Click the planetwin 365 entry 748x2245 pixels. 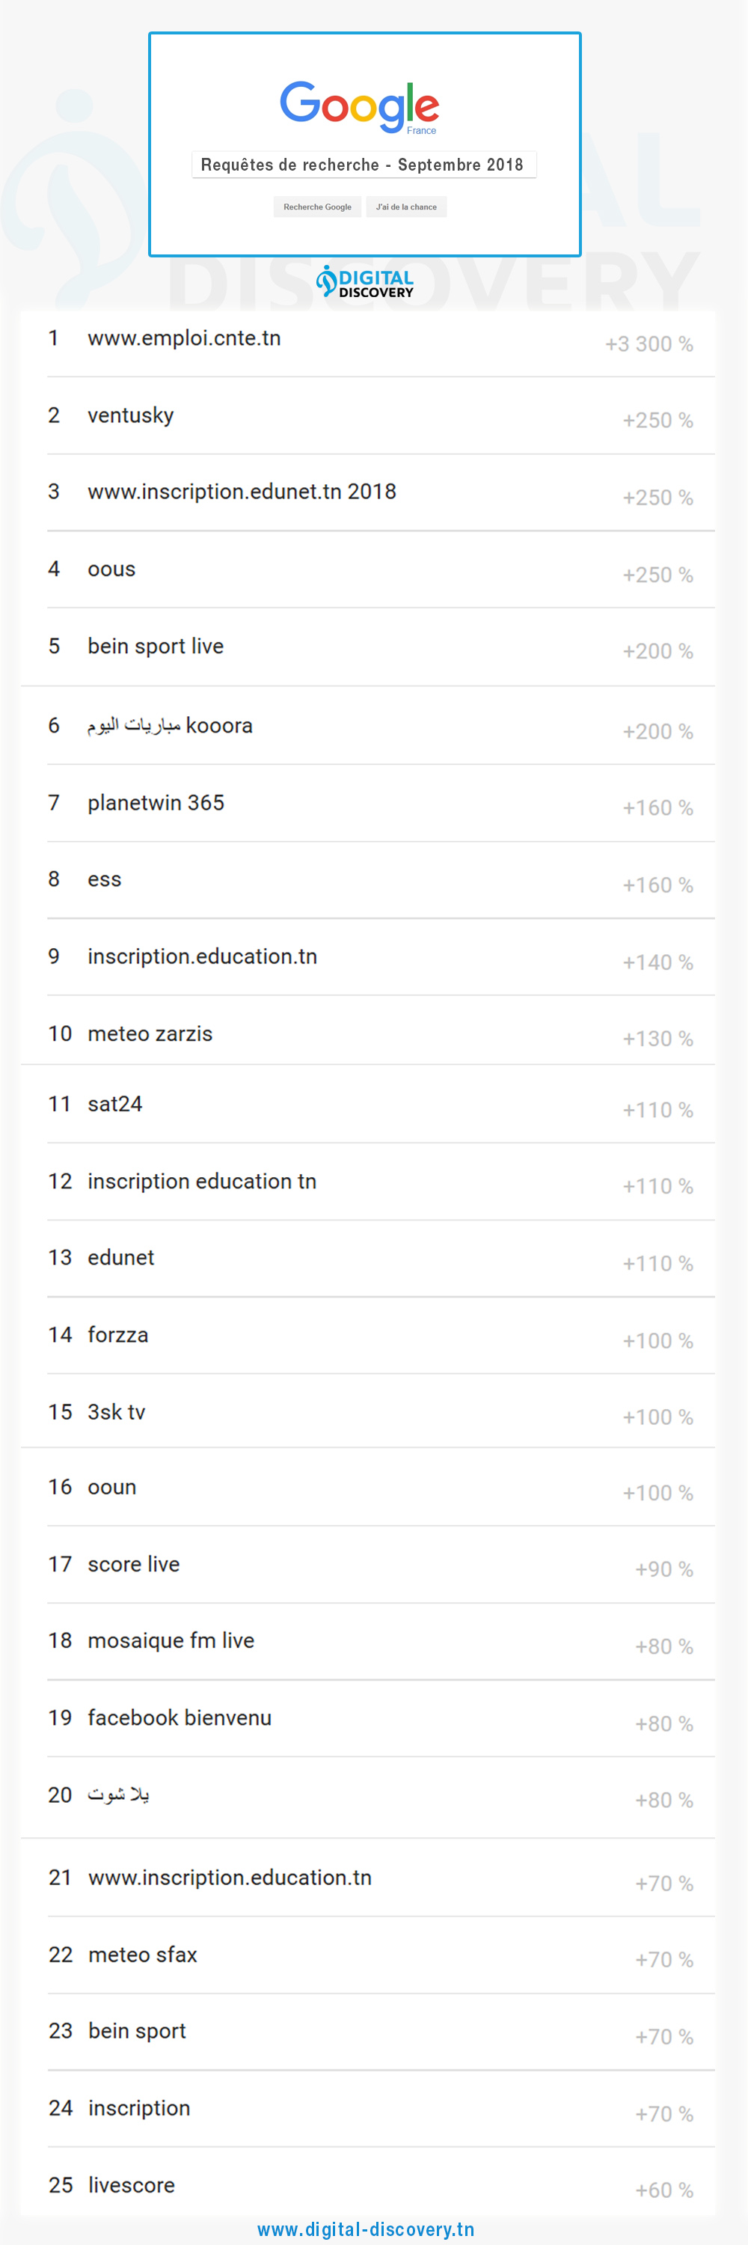click(156, 803)
